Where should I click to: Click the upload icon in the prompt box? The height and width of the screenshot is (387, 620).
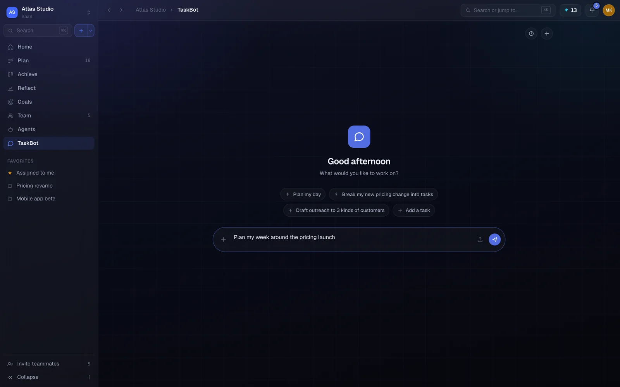coord(480,240)
